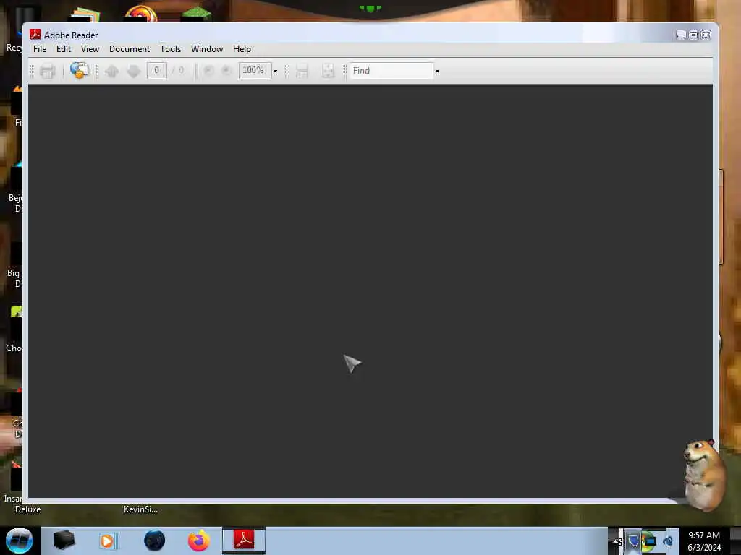Viewport: 741px width, 555px height.
Task: Open the File menu
Action: click(40, 49)
